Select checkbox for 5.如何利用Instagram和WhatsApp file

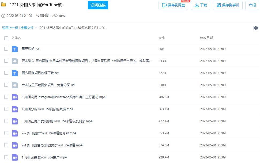(x=6, y=97)
